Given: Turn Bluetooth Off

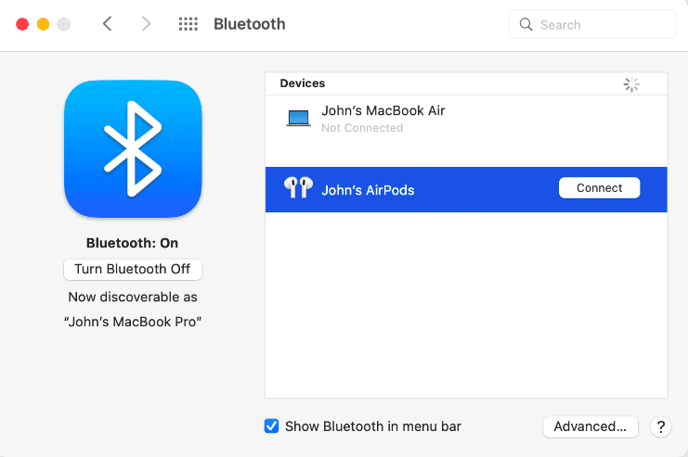Looking at the screenshot, I should click(x=133, y=269).
